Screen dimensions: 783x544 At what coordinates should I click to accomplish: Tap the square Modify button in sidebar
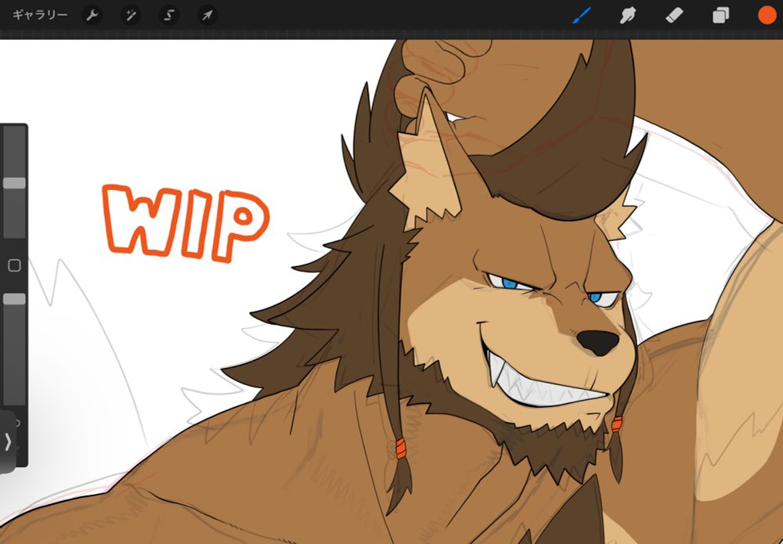coord(14,265)
